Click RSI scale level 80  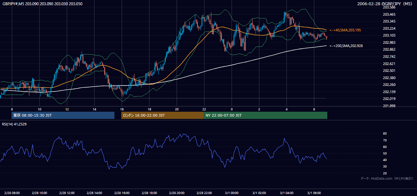[x=385, y=134]
